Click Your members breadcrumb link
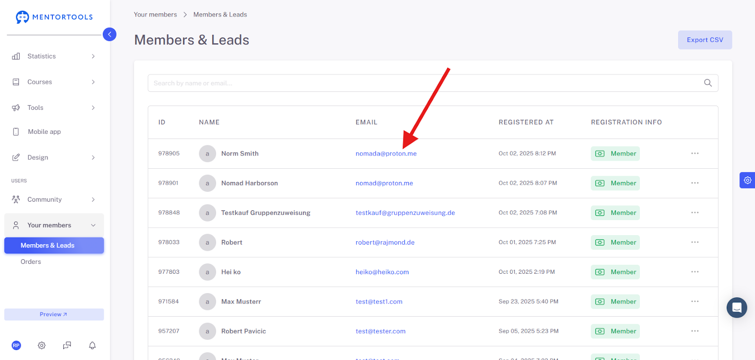This screenshot has width=755, height=360. 155,15
